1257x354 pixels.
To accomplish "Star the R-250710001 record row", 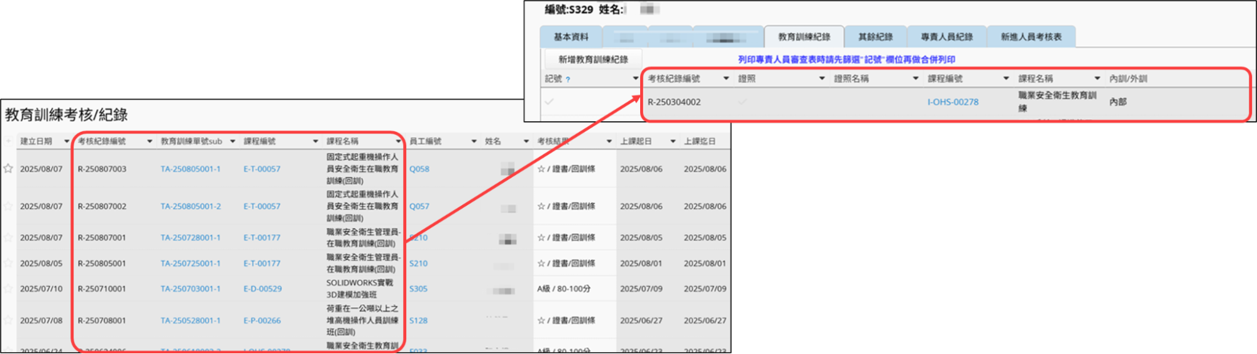I will click(8, 289).
